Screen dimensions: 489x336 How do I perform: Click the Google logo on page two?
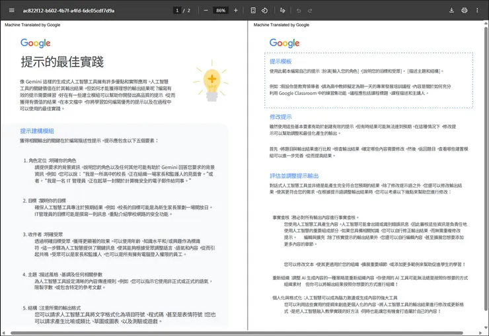point(284,44)
